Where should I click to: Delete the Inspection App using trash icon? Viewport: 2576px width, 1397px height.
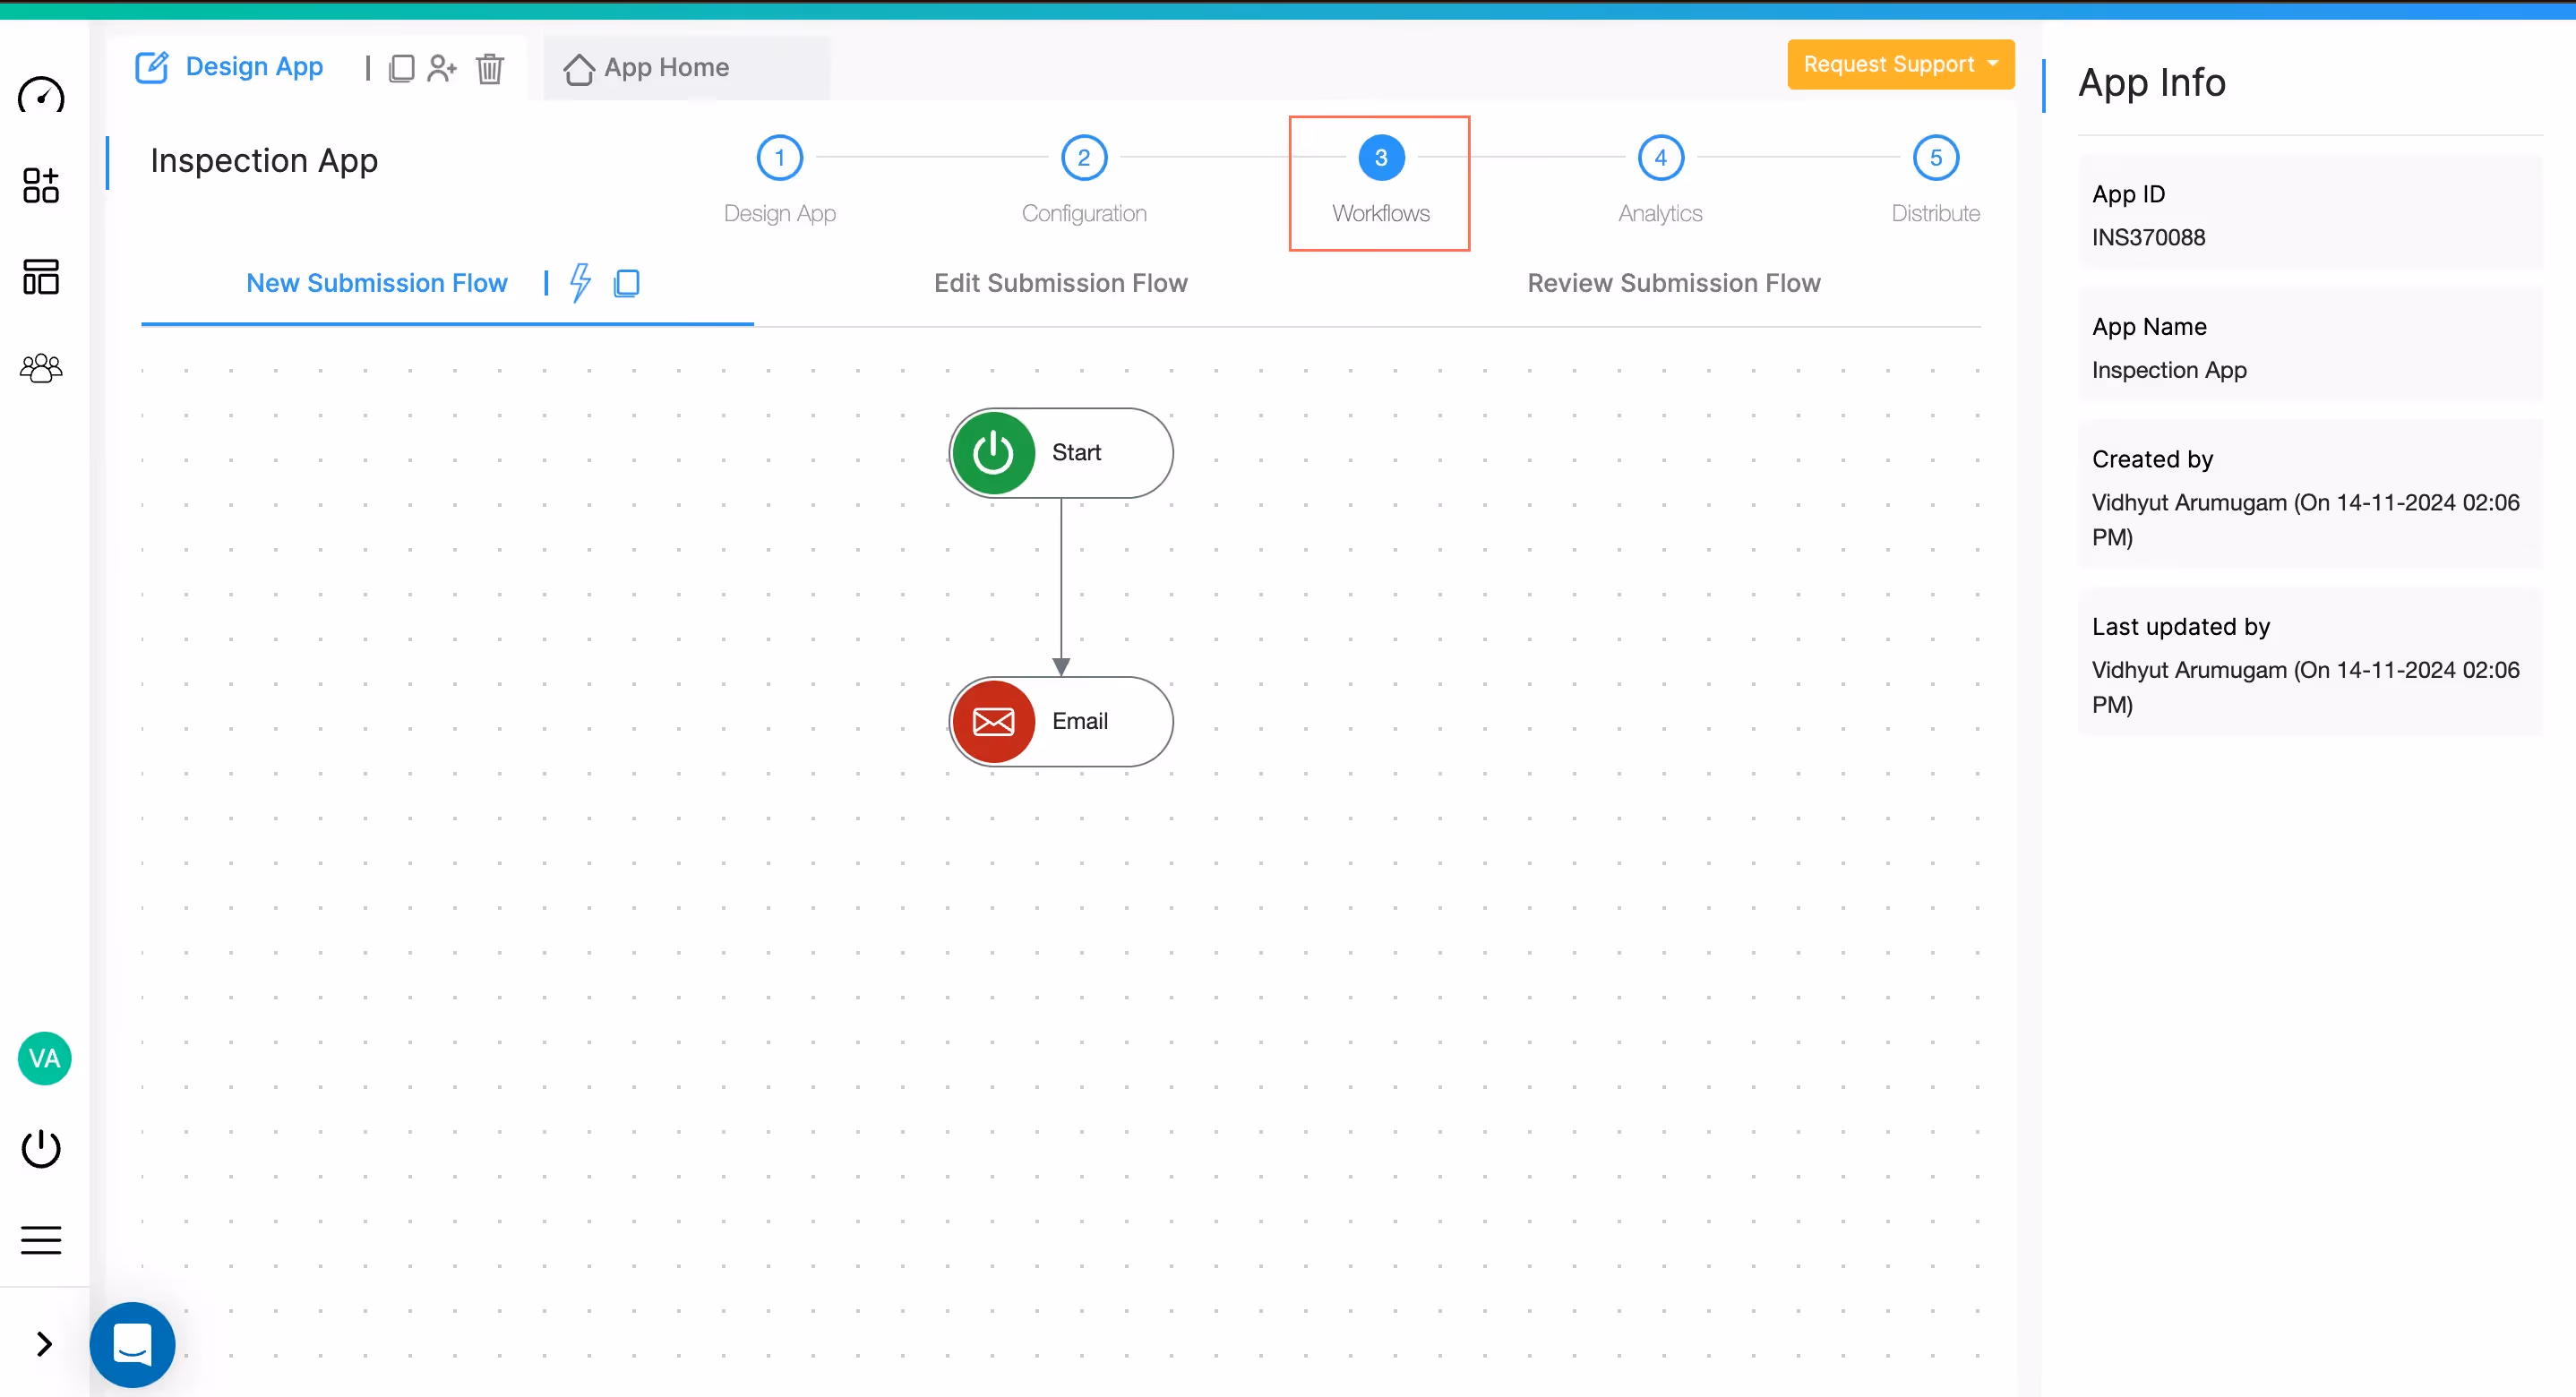click(490, 68)
